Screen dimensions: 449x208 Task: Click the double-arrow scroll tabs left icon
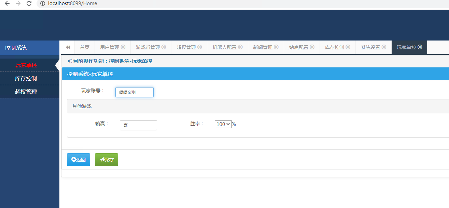[68, 47]
